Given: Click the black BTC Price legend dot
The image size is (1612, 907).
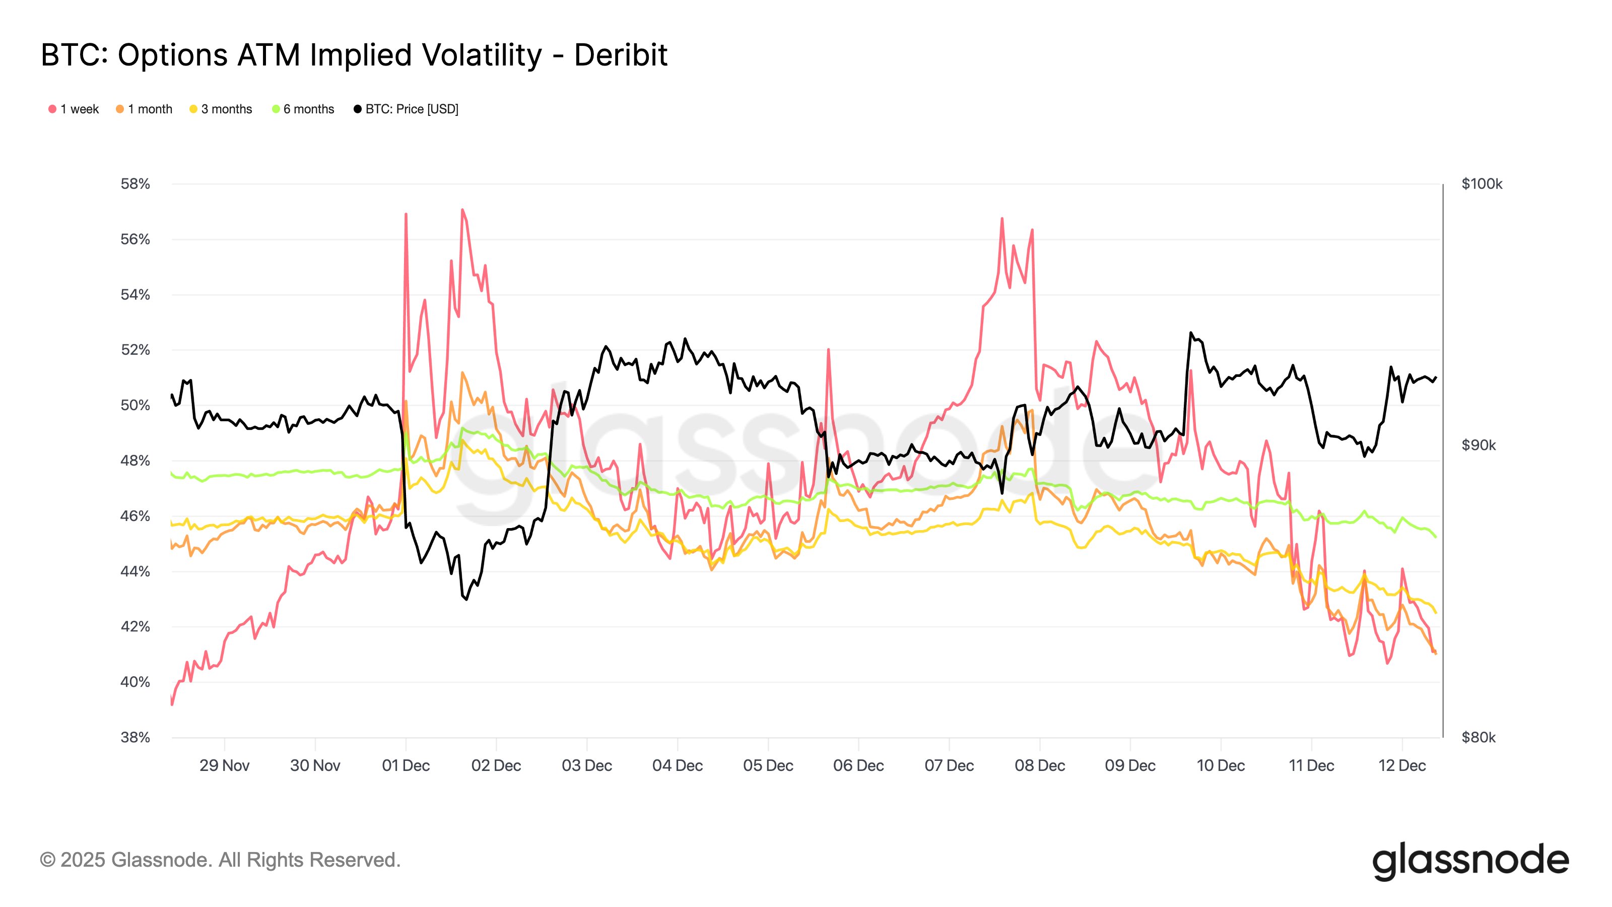Looking at the screenshot, I should (x=358, y=109).
